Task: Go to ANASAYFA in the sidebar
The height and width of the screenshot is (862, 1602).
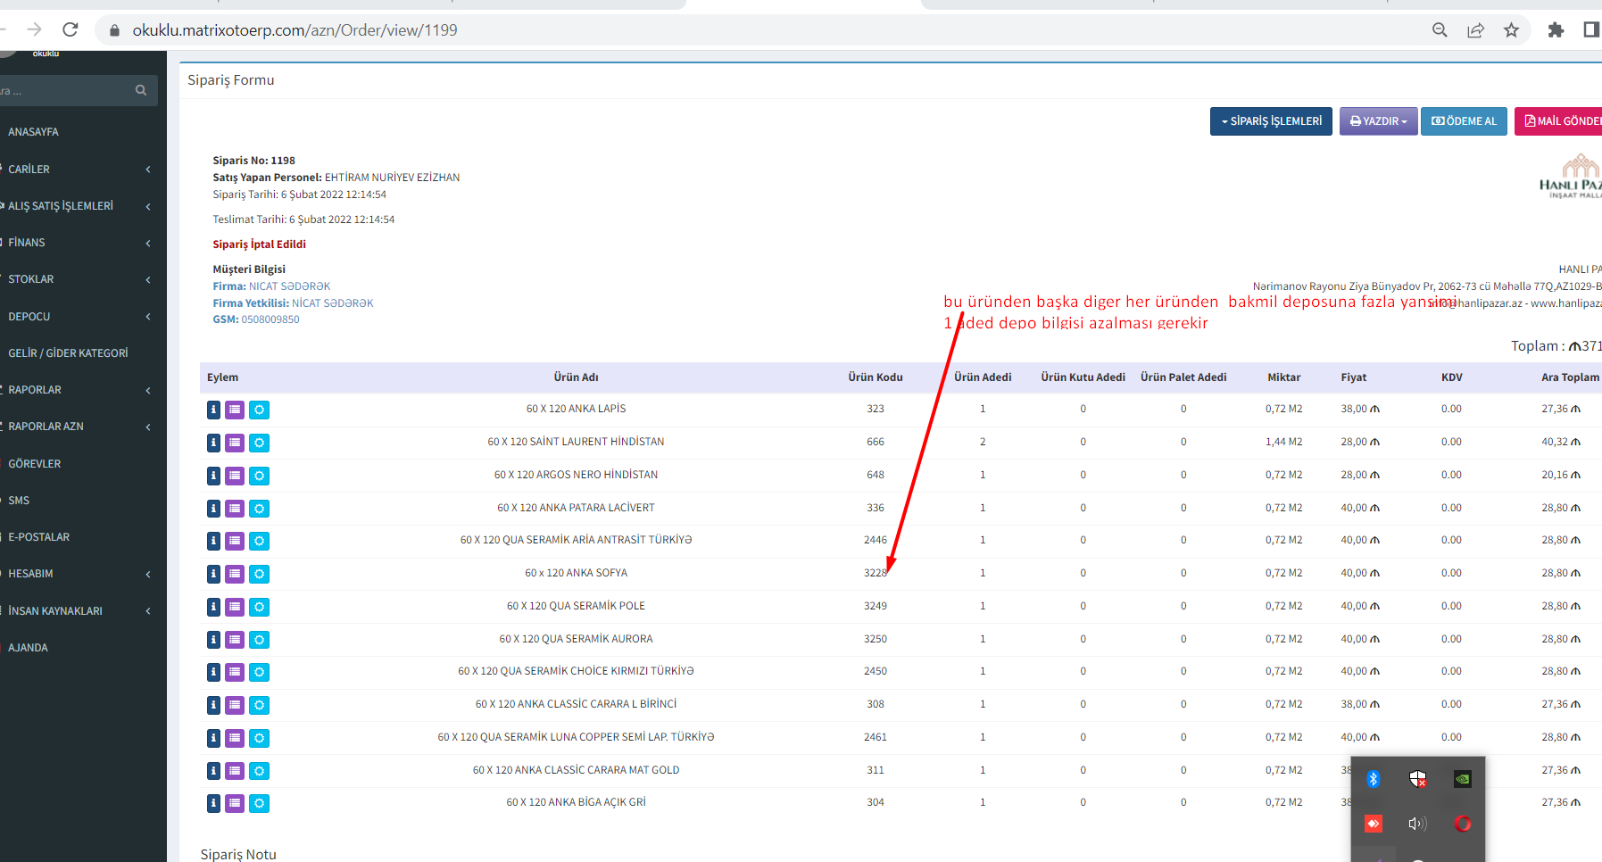Action: 34,132
